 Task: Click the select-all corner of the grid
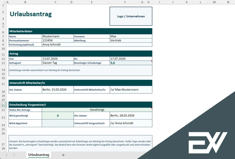coord(3,2)
